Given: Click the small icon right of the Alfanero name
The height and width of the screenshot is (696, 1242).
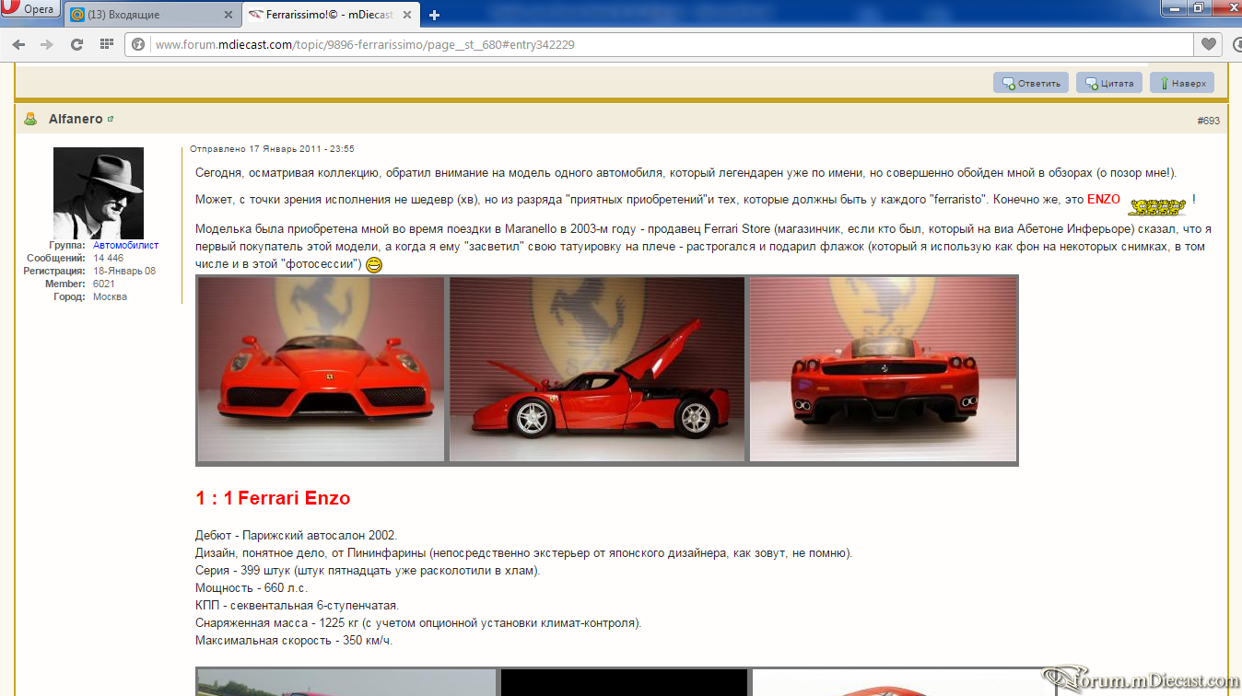Looking at the screenshot, I should [111, 120].
